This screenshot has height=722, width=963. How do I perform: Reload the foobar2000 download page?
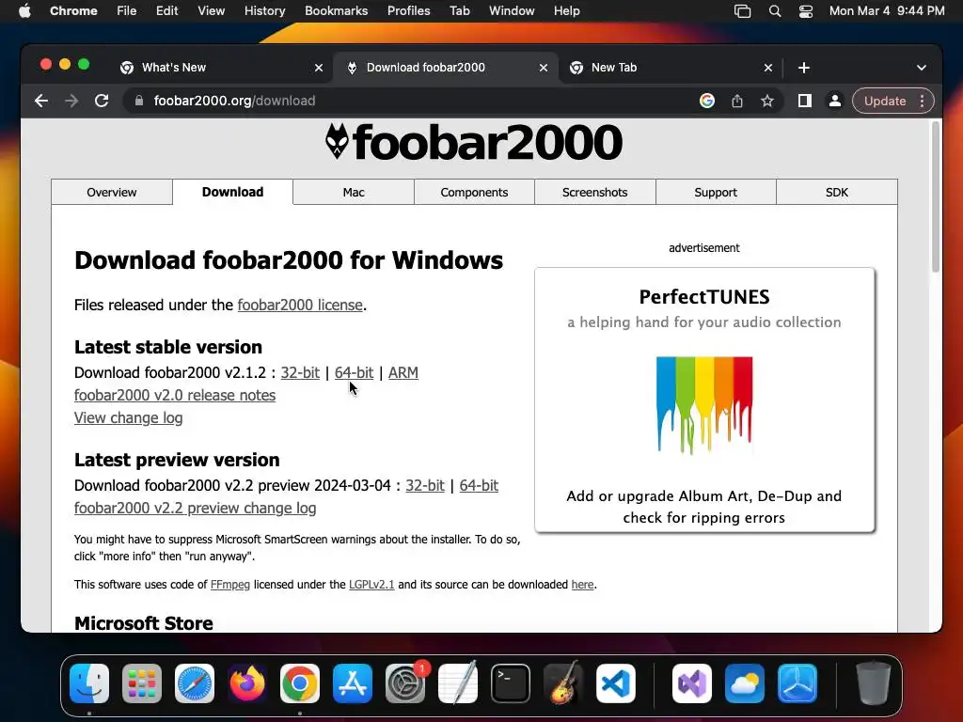coord(102,101)
